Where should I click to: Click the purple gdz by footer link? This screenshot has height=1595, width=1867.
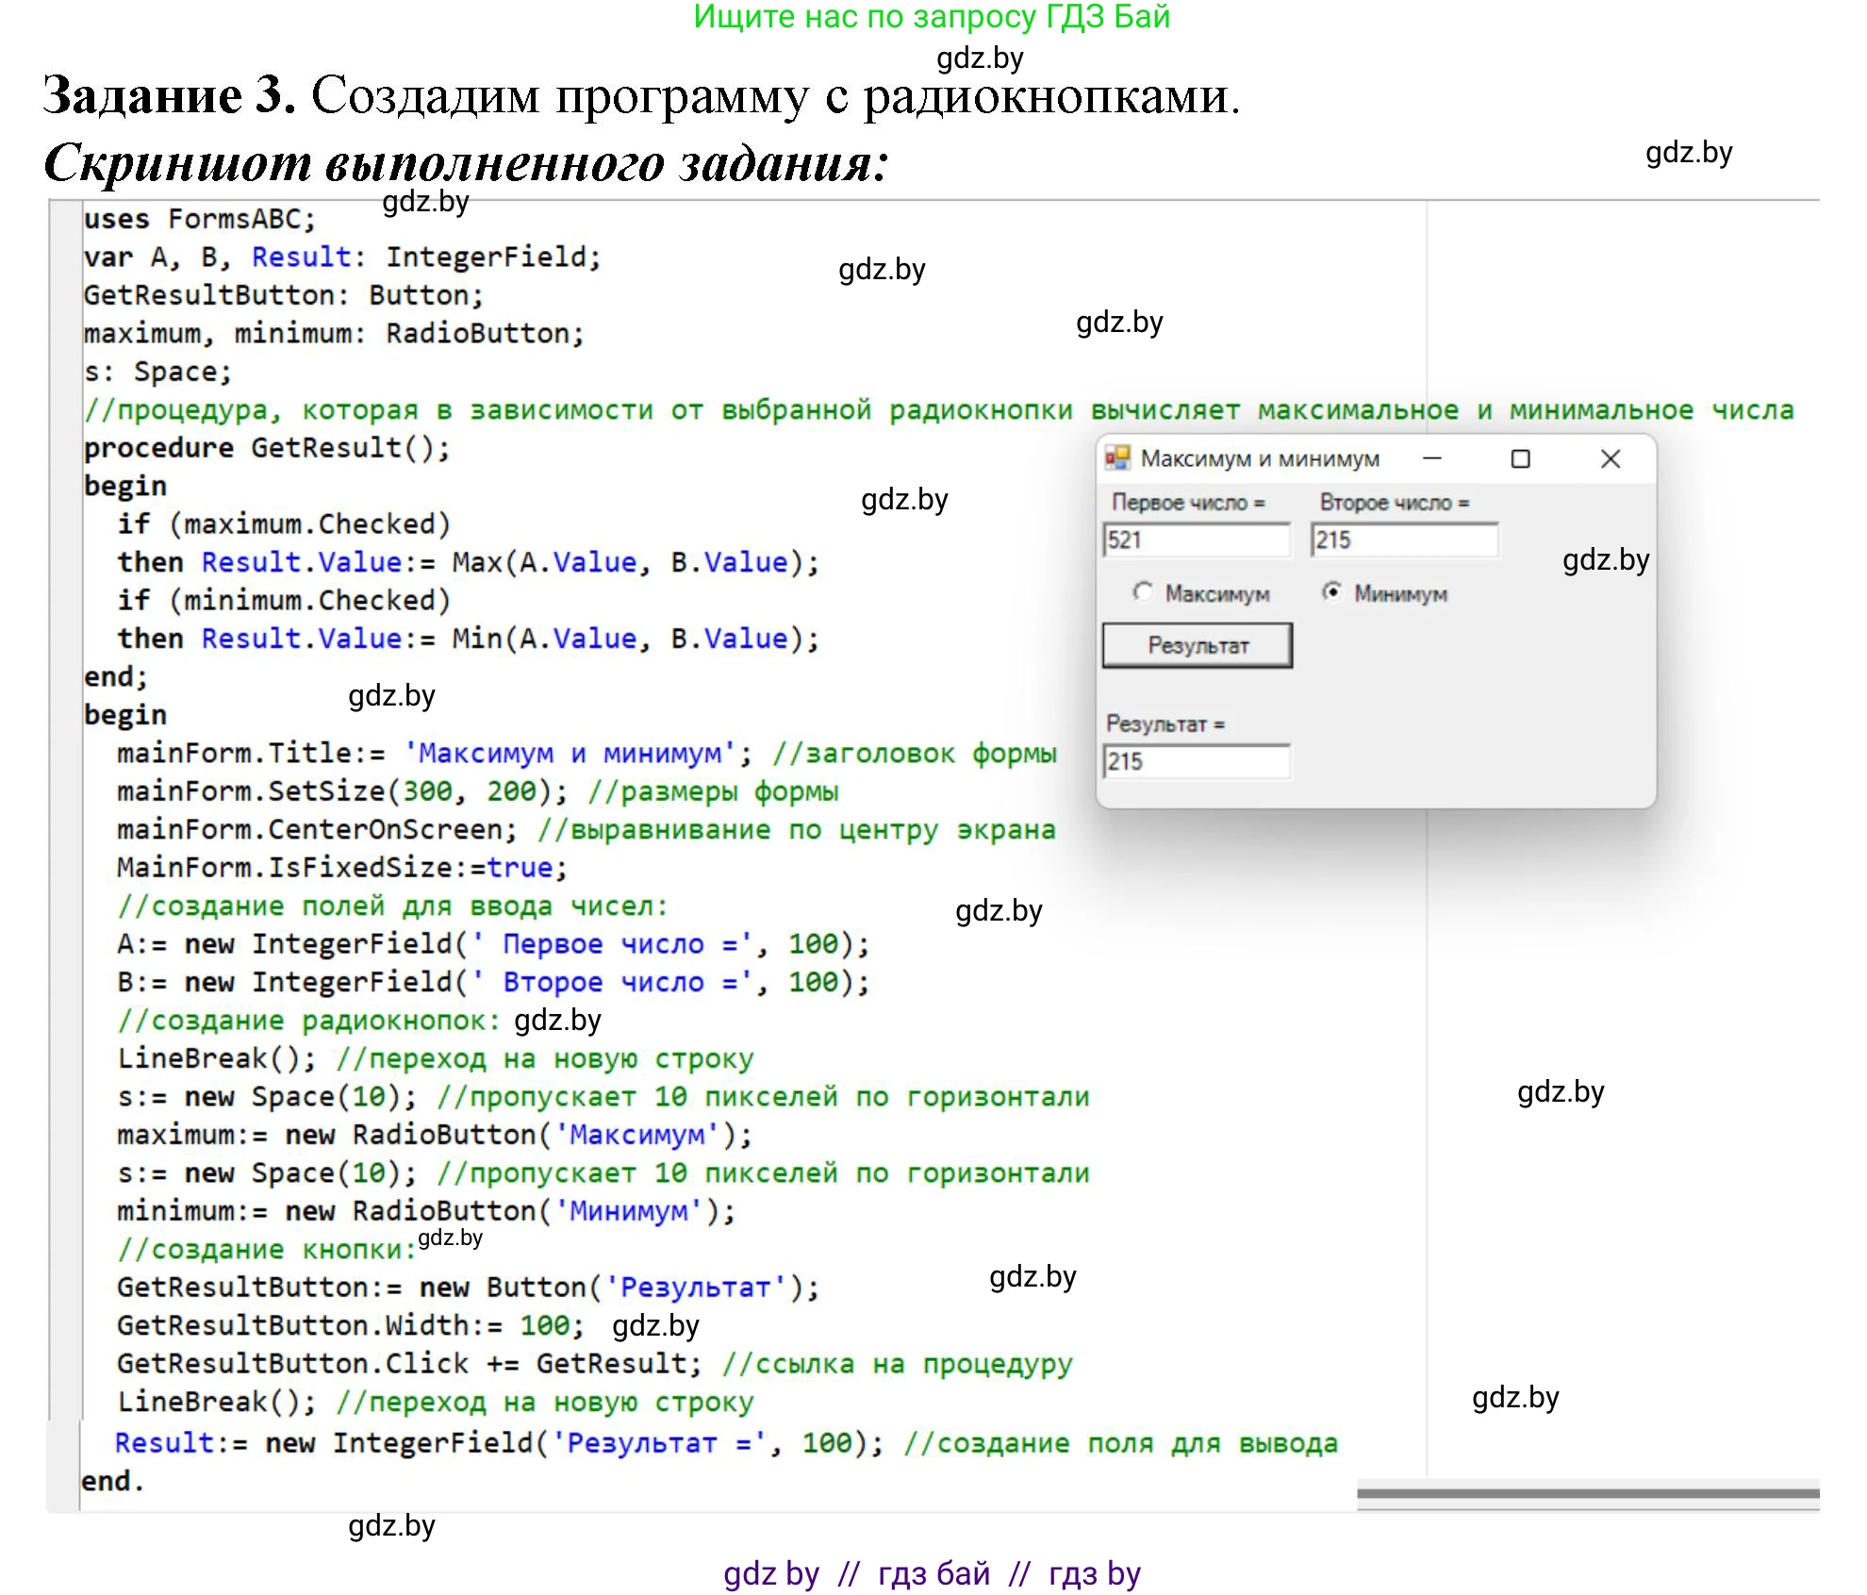tap(770, 1573)
